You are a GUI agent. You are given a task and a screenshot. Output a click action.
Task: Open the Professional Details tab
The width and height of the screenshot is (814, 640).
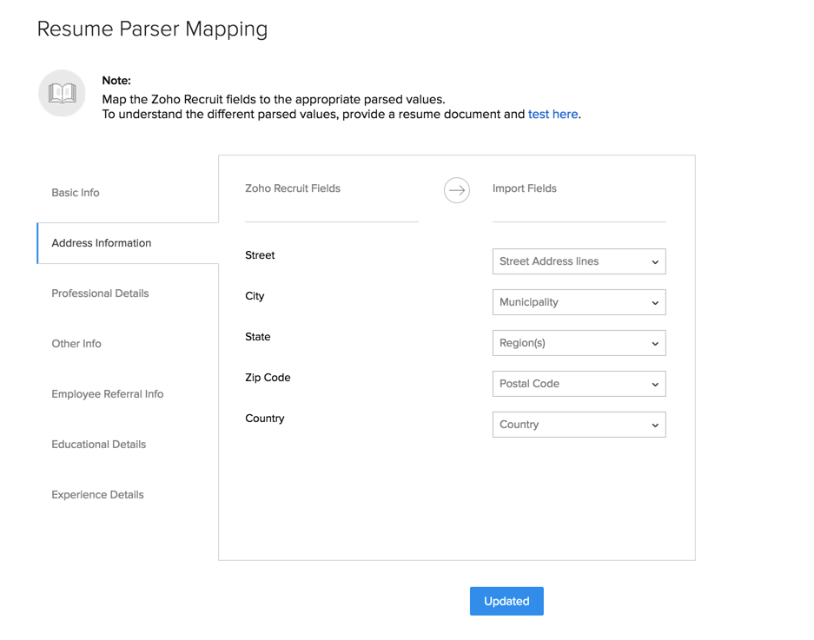coord(100,294)
